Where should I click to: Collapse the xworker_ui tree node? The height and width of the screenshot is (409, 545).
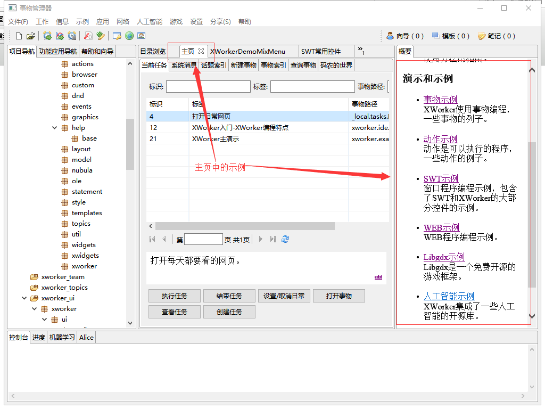pos(24,298)
